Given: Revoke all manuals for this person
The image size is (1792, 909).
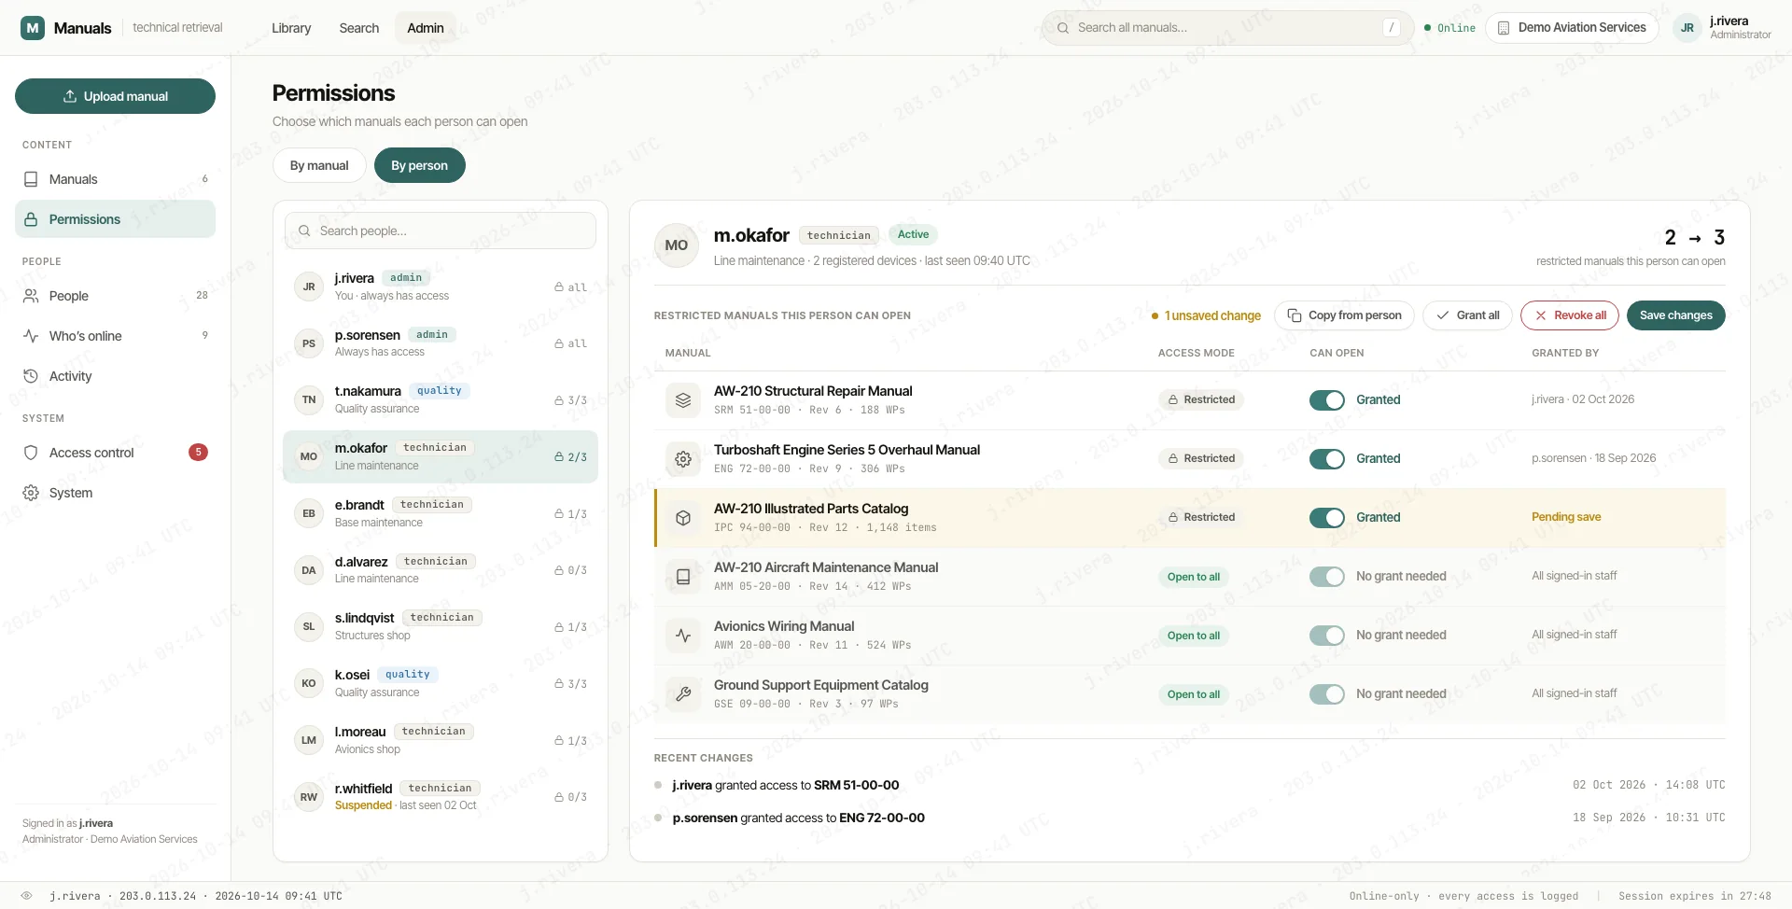Looking at the screenshot, I should [1570, 315].
